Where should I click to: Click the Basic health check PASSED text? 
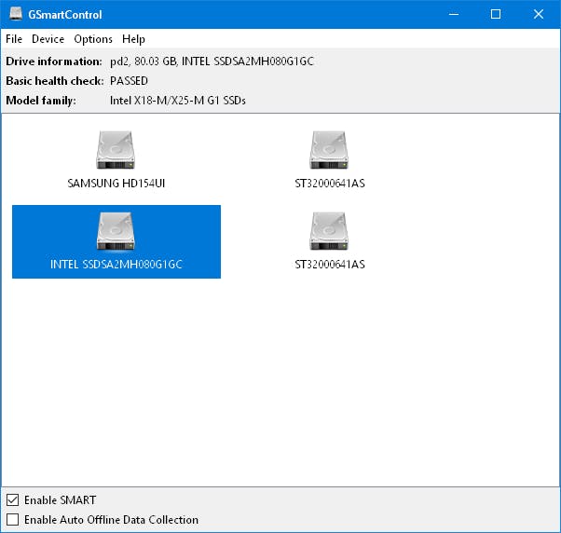point(129,81)
